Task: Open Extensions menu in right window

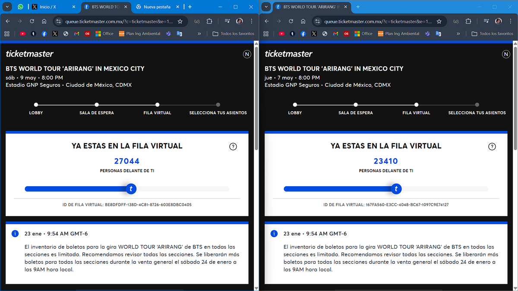Action: coord(468,21)
